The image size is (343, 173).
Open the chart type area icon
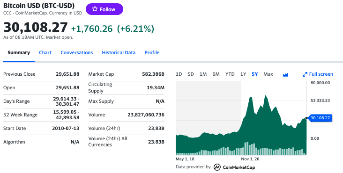pos(285,75)
